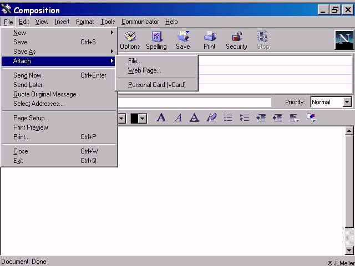Minimize the Composition window
355x266 pixels.
coord(323,10)
